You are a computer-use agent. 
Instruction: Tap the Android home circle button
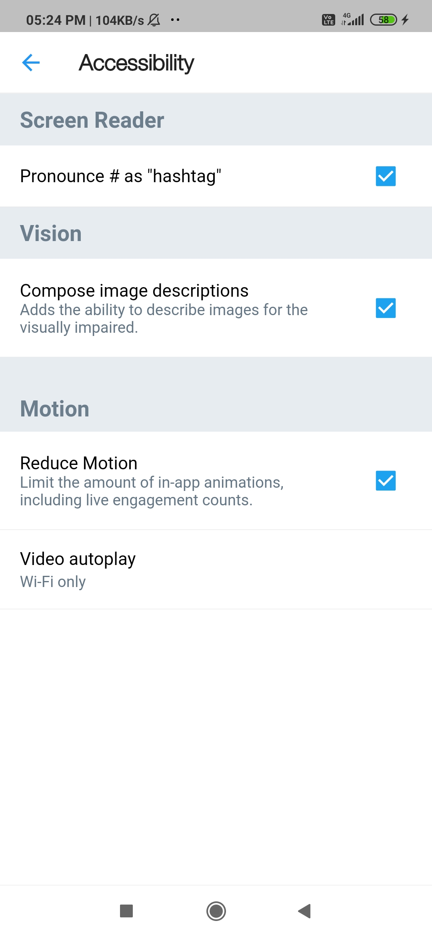coord(216,911)
